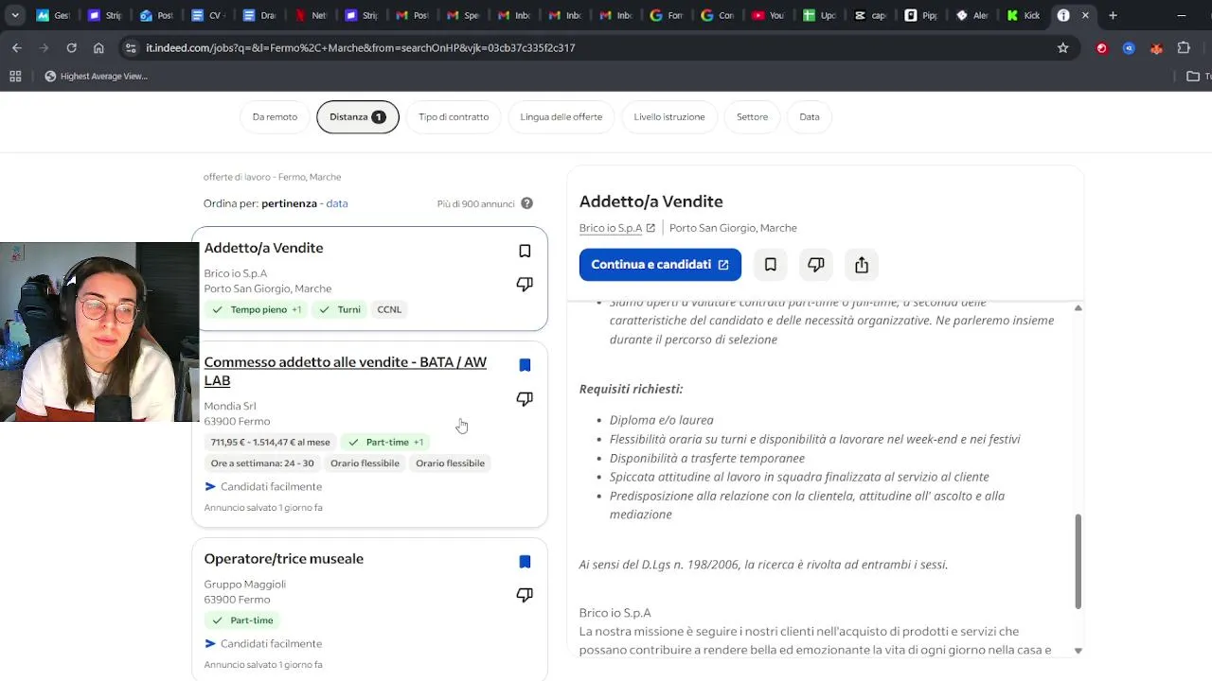The image size is (1212, 681).
Task: Click Candidati facilmente in Mondia Srl card
Action: [263, 486]
